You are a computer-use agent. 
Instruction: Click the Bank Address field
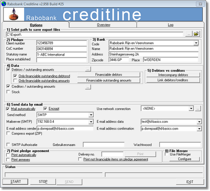pyautogui.click(x=154, y=54)
